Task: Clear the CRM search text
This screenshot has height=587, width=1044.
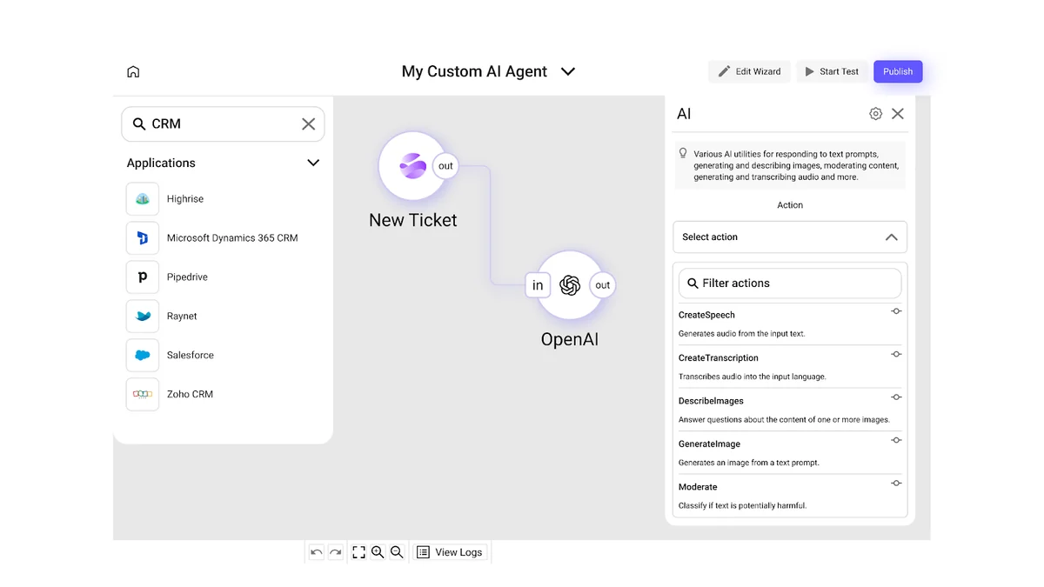Action: pos(308,124)
